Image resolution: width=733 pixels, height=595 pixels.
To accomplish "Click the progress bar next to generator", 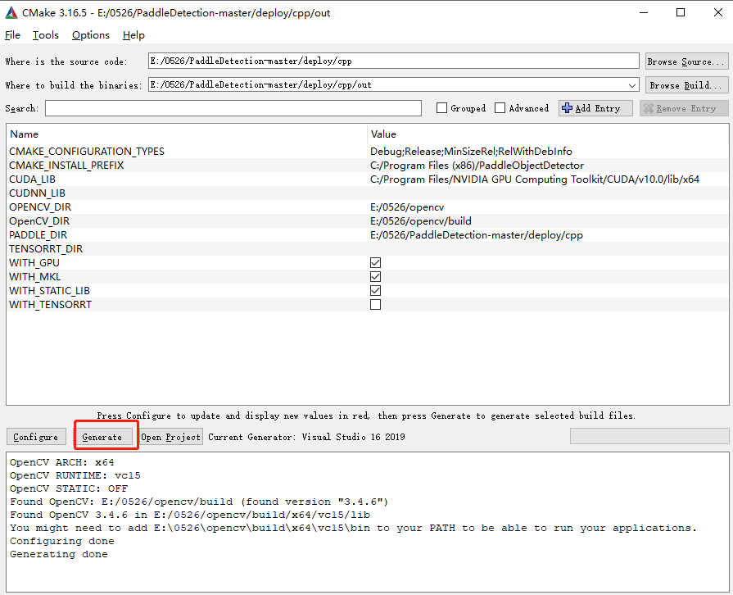I will (x=649, y=437).
